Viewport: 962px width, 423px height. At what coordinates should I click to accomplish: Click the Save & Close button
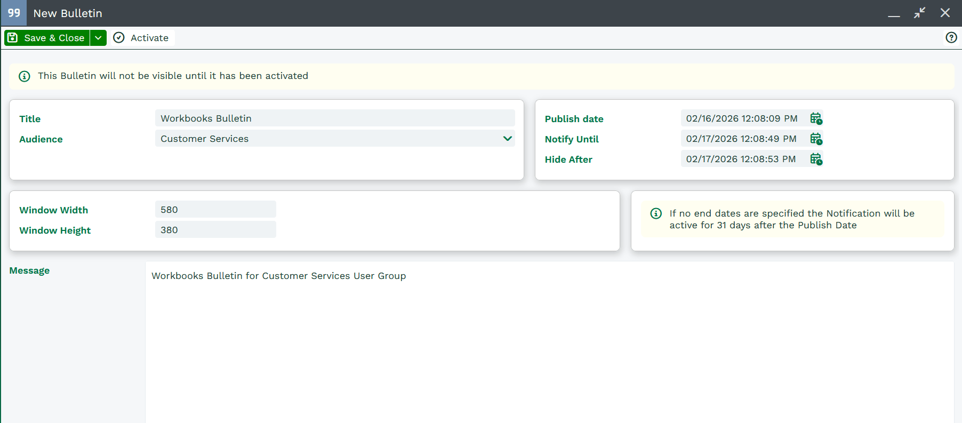47,38
